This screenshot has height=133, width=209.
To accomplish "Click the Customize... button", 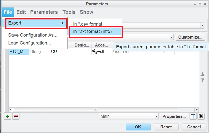I will 190,37.
